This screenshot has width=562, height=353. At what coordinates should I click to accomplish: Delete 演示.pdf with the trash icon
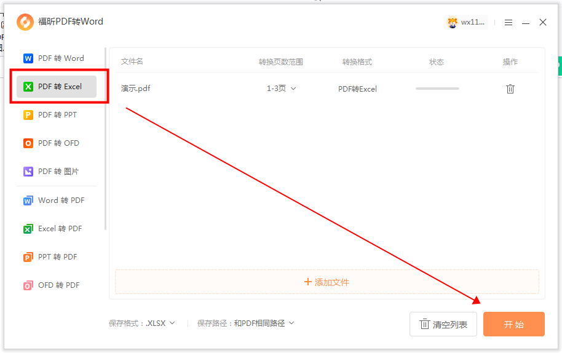tap(510, 89)
